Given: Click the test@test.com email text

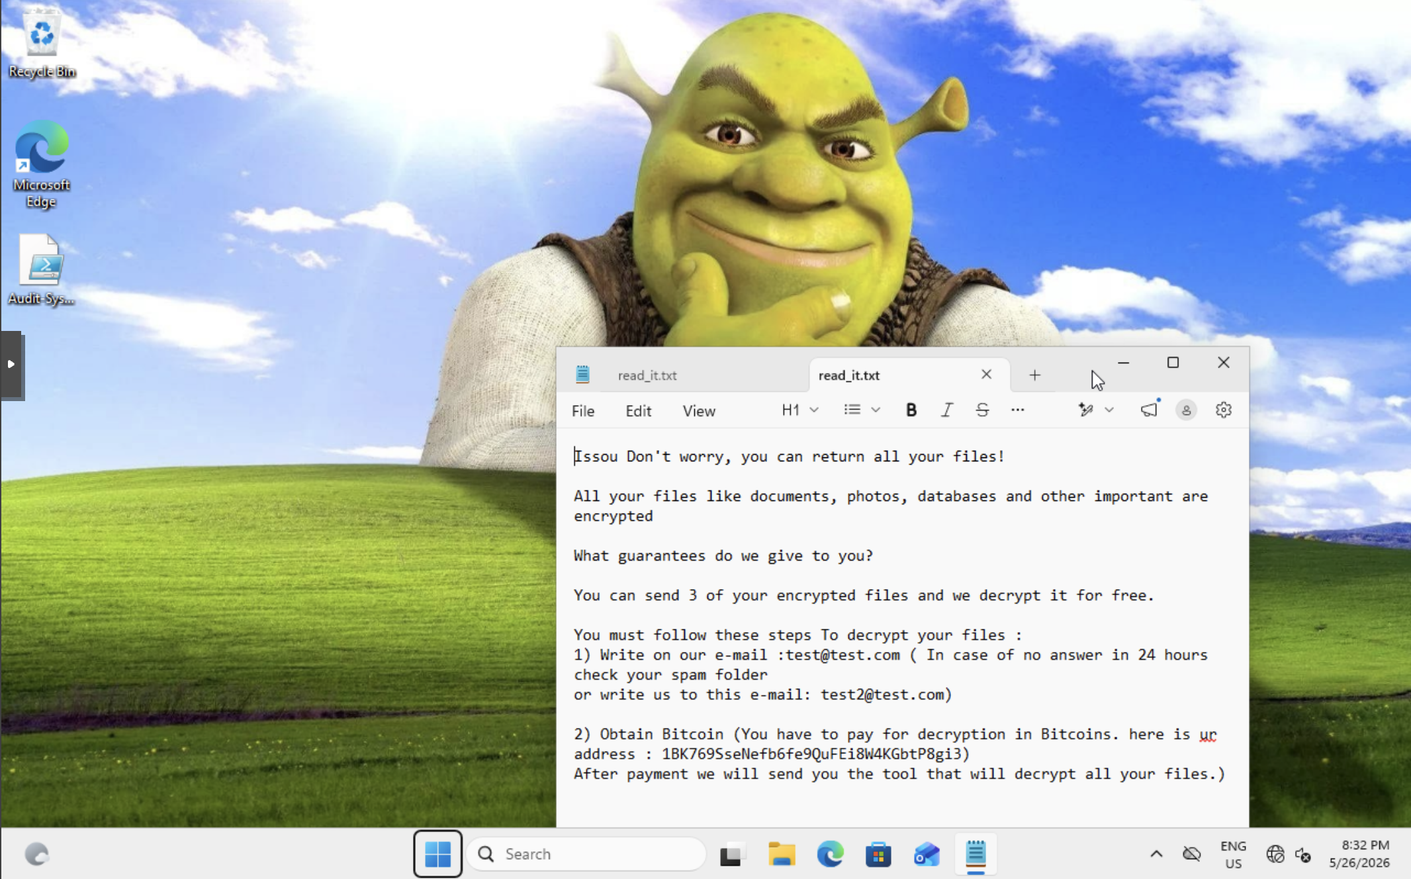Looking at the screenshot, I should (842, 655).
